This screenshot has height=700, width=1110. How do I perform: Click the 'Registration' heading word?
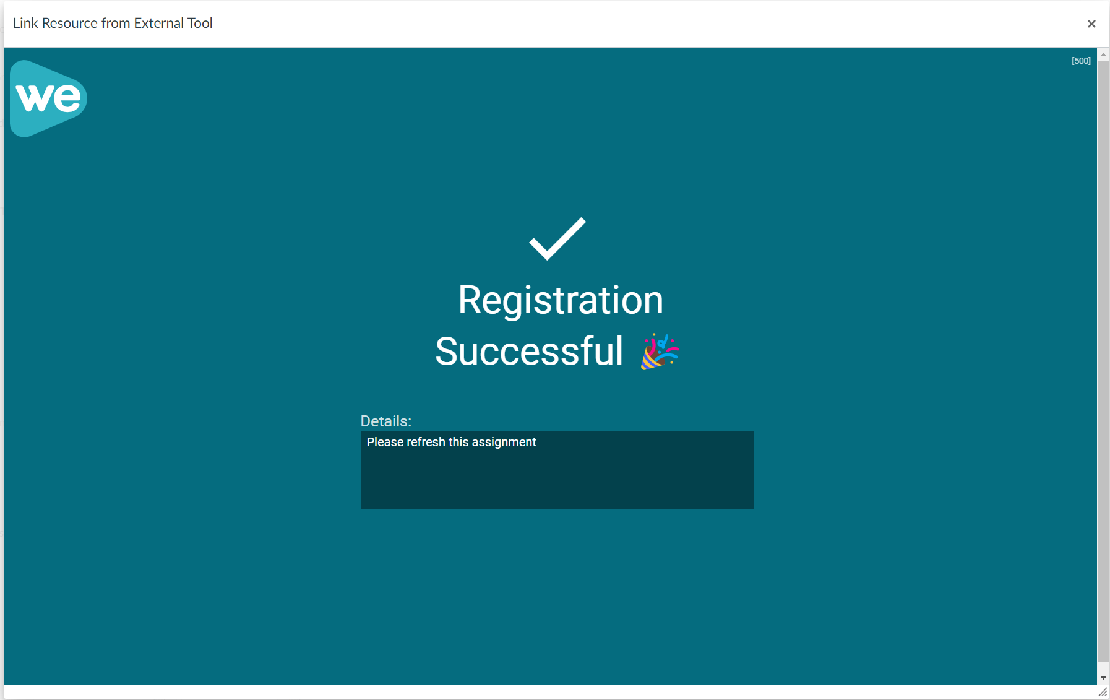[x=561, y=300]
